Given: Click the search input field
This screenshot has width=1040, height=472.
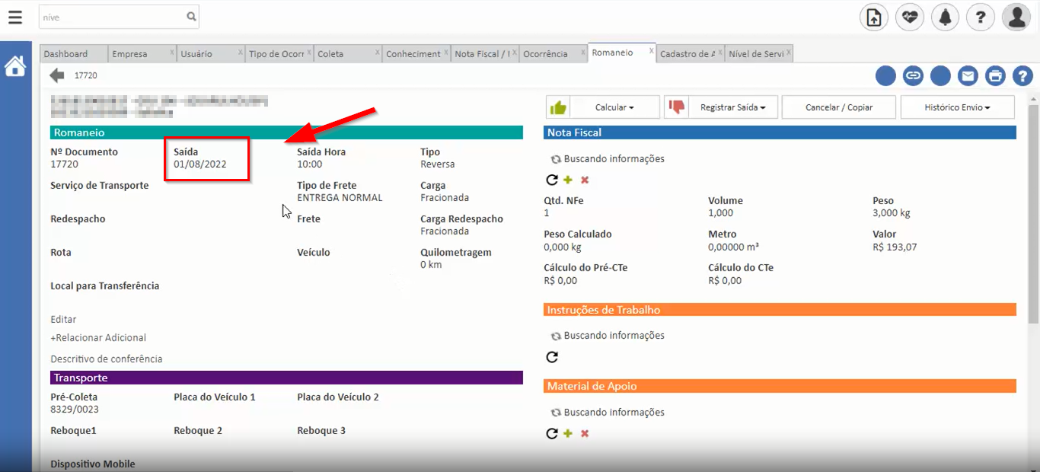Looking at the screenshot, I should (114, 16).
